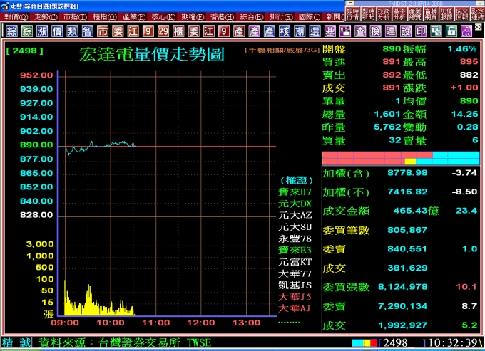Open the FMIDST panel menu button
485x351 pixels.
click(350, 4)
